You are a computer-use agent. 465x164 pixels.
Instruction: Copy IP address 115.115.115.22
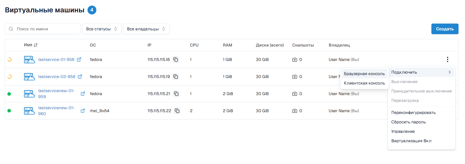177,111
